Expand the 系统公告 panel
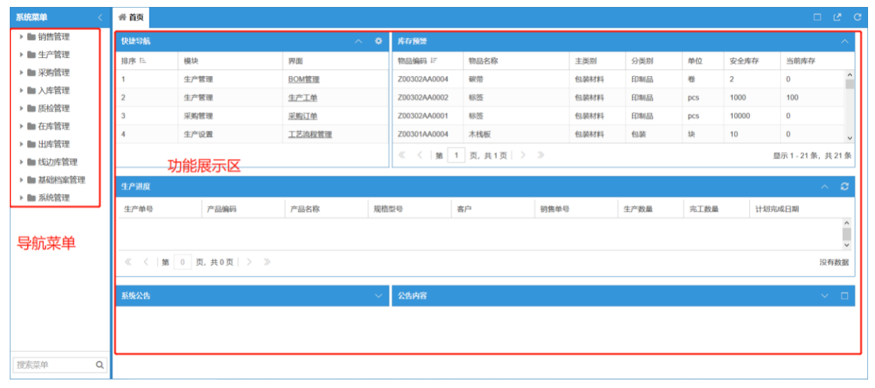Screen dimensions: 875x388 pyautogui.click(x=379, y=296)
